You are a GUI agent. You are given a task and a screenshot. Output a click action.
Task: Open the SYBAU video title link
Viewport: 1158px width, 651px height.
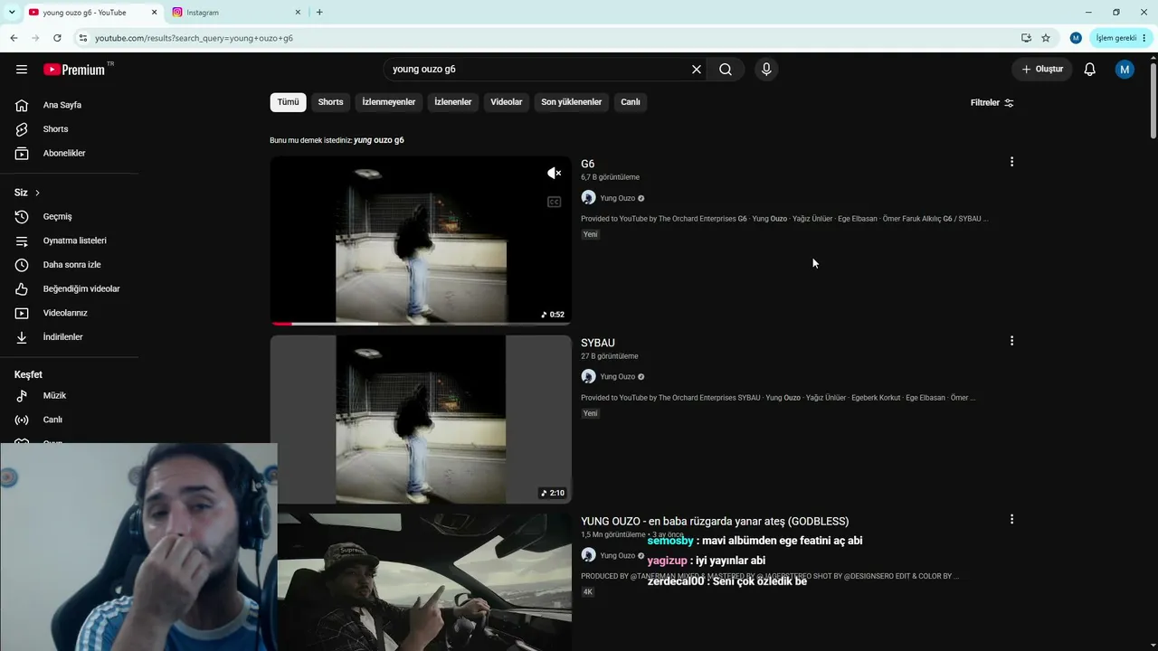pos(598,344)
